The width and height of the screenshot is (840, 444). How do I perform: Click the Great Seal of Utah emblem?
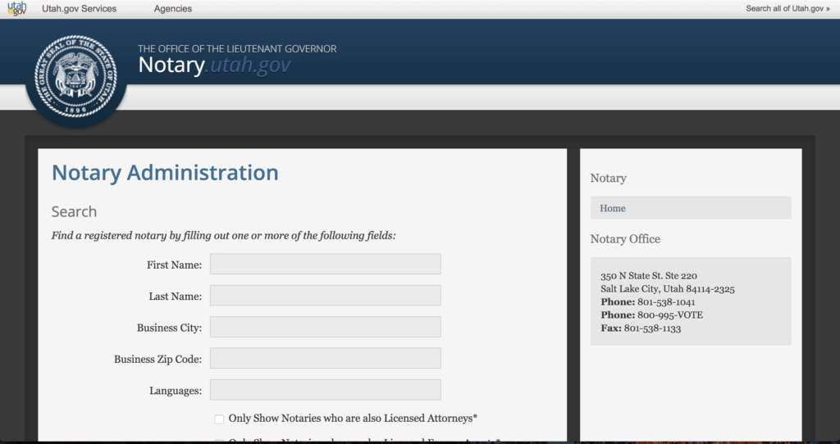[75, 76]
